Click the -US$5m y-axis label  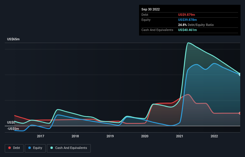[13, 129]
